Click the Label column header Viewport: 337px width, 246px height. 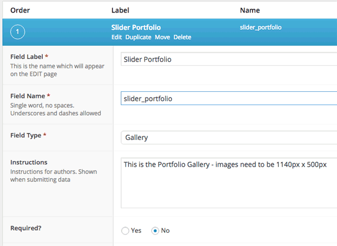point(120,10)
